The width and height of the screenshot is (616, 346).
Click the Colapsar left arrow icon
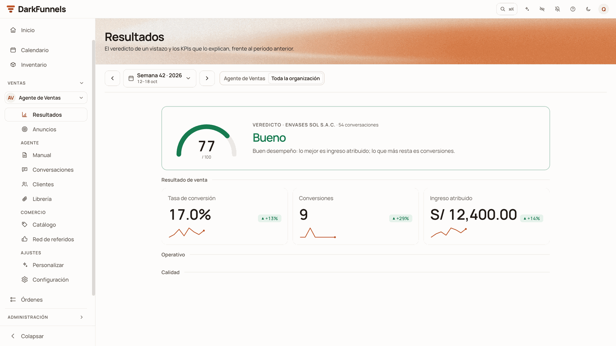pyautogui.click(x=13, y=336)
